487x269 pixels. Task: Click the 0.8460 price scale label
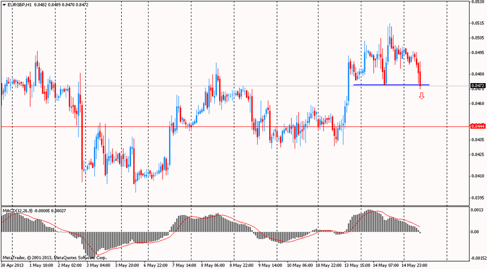(477, 103)
